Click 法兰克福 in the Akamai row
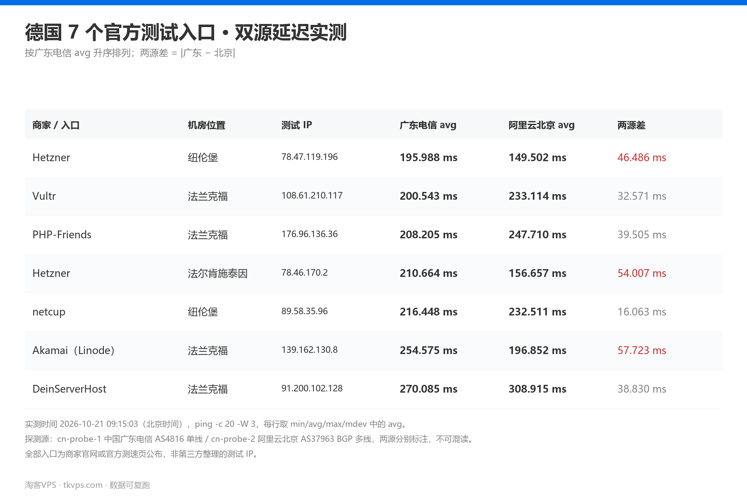This screenshot has height=504, width=747. 208,351
